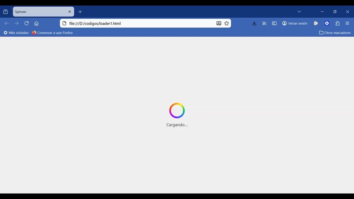Open the extensions puzzle-piece menu
The width and height of the screenshot is (354, 199).
[x=337, y=23]
